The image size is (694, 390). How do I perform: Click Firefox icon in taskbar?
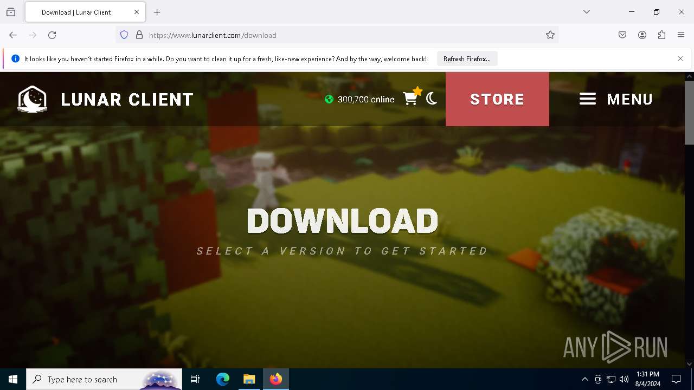pos(276,379)
